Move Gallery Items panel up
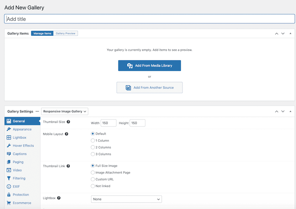This screenshot has height=209, width=296. [x=276, y=33]
